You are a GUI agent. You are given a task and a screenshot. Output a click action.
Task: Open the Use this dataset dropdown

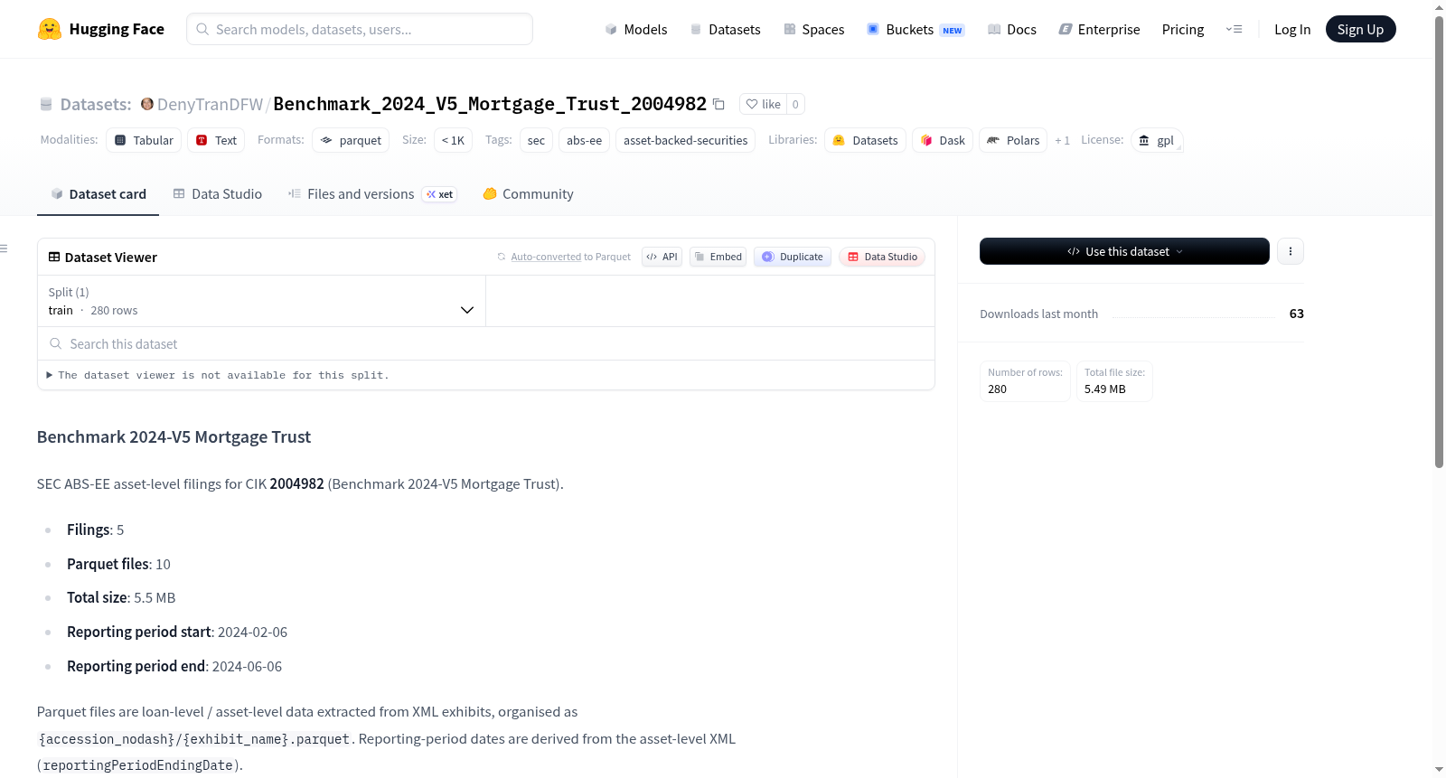[x=1124, y=251]
